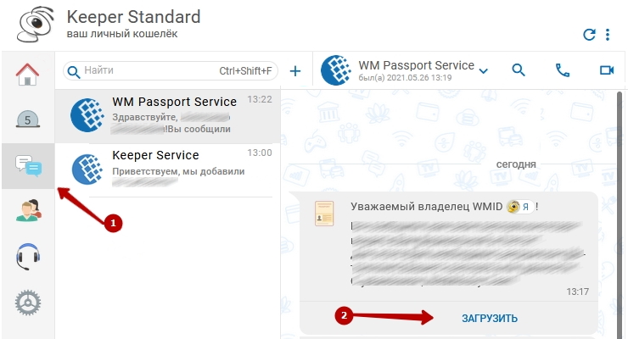Start a voice call with phone icon
The width and height of the screenshot is (628, 339).
[563, 70]
